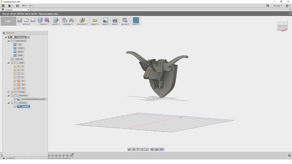Open the File menu icon
This screenshot has height=164, width=292.
point(9,6)
